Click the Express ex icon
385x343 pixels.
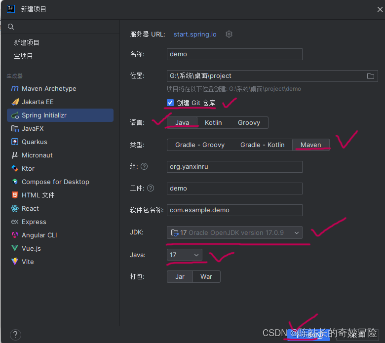pos(15,222)
